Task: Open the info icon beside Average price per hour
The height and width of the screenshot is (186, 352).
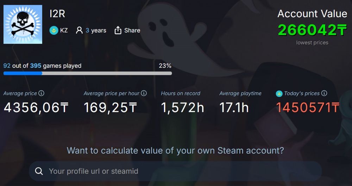Action: [x=144, y=93]
